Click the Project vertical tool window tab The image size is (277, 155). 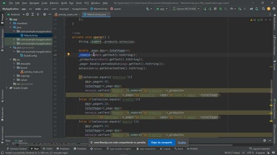coord(2,19)
